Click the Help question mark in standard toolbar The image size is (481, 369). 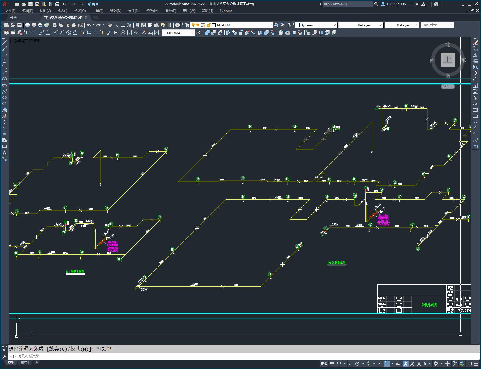pos(177,25)
